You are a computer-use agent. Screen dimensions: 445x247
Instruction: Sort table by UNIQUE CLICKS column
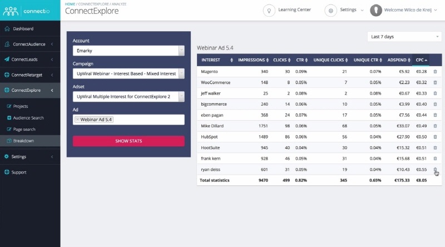pos(330,60)
